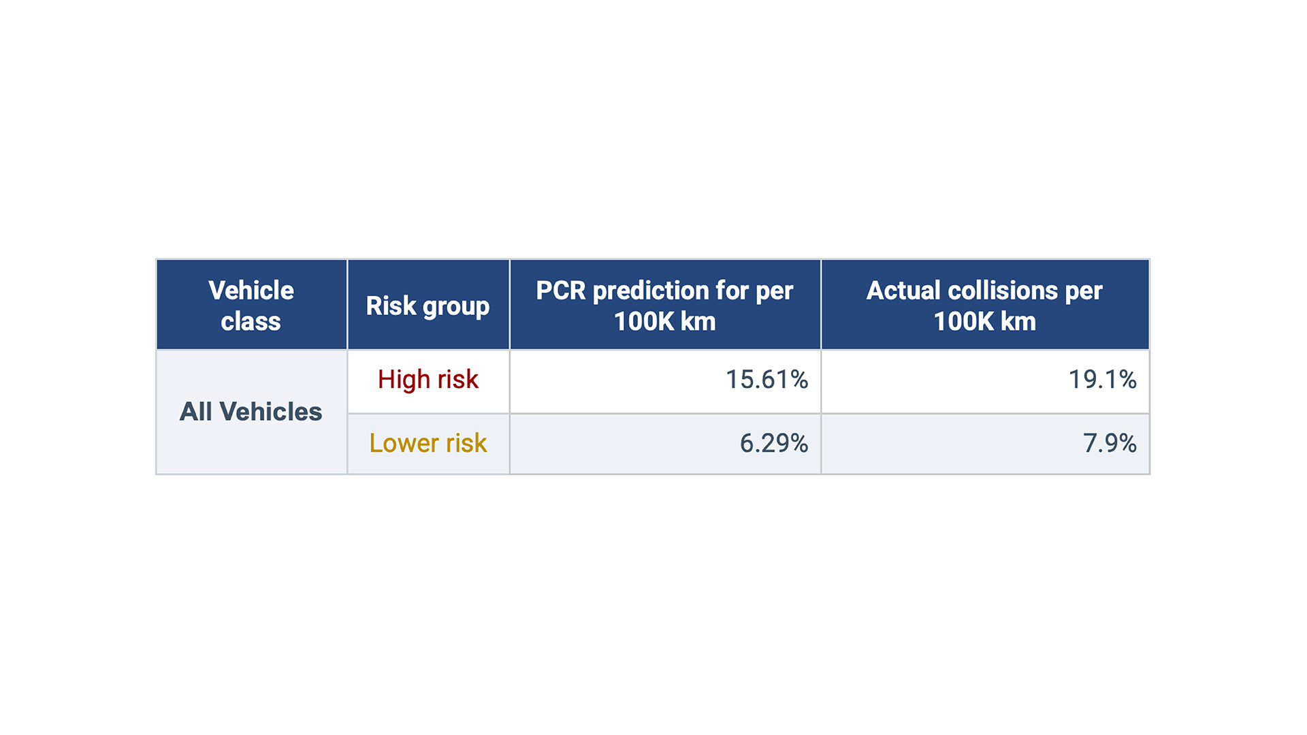Click the word Risk in header
1307x735 pixels.
[391, 306]
